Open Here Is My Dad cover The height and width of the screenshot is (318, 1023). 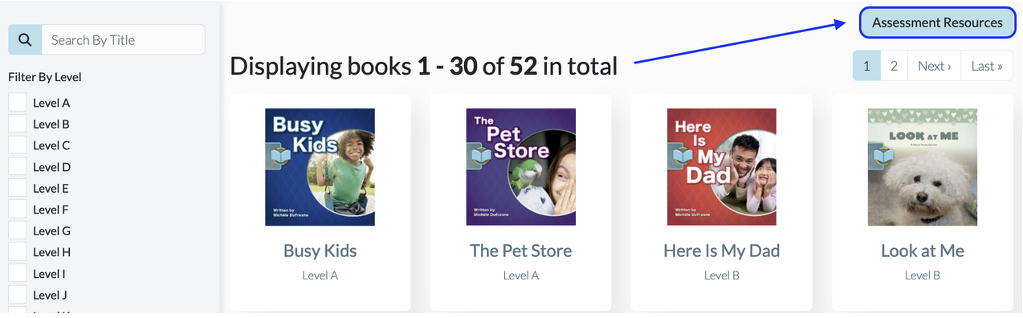click(x=721, y=167)
